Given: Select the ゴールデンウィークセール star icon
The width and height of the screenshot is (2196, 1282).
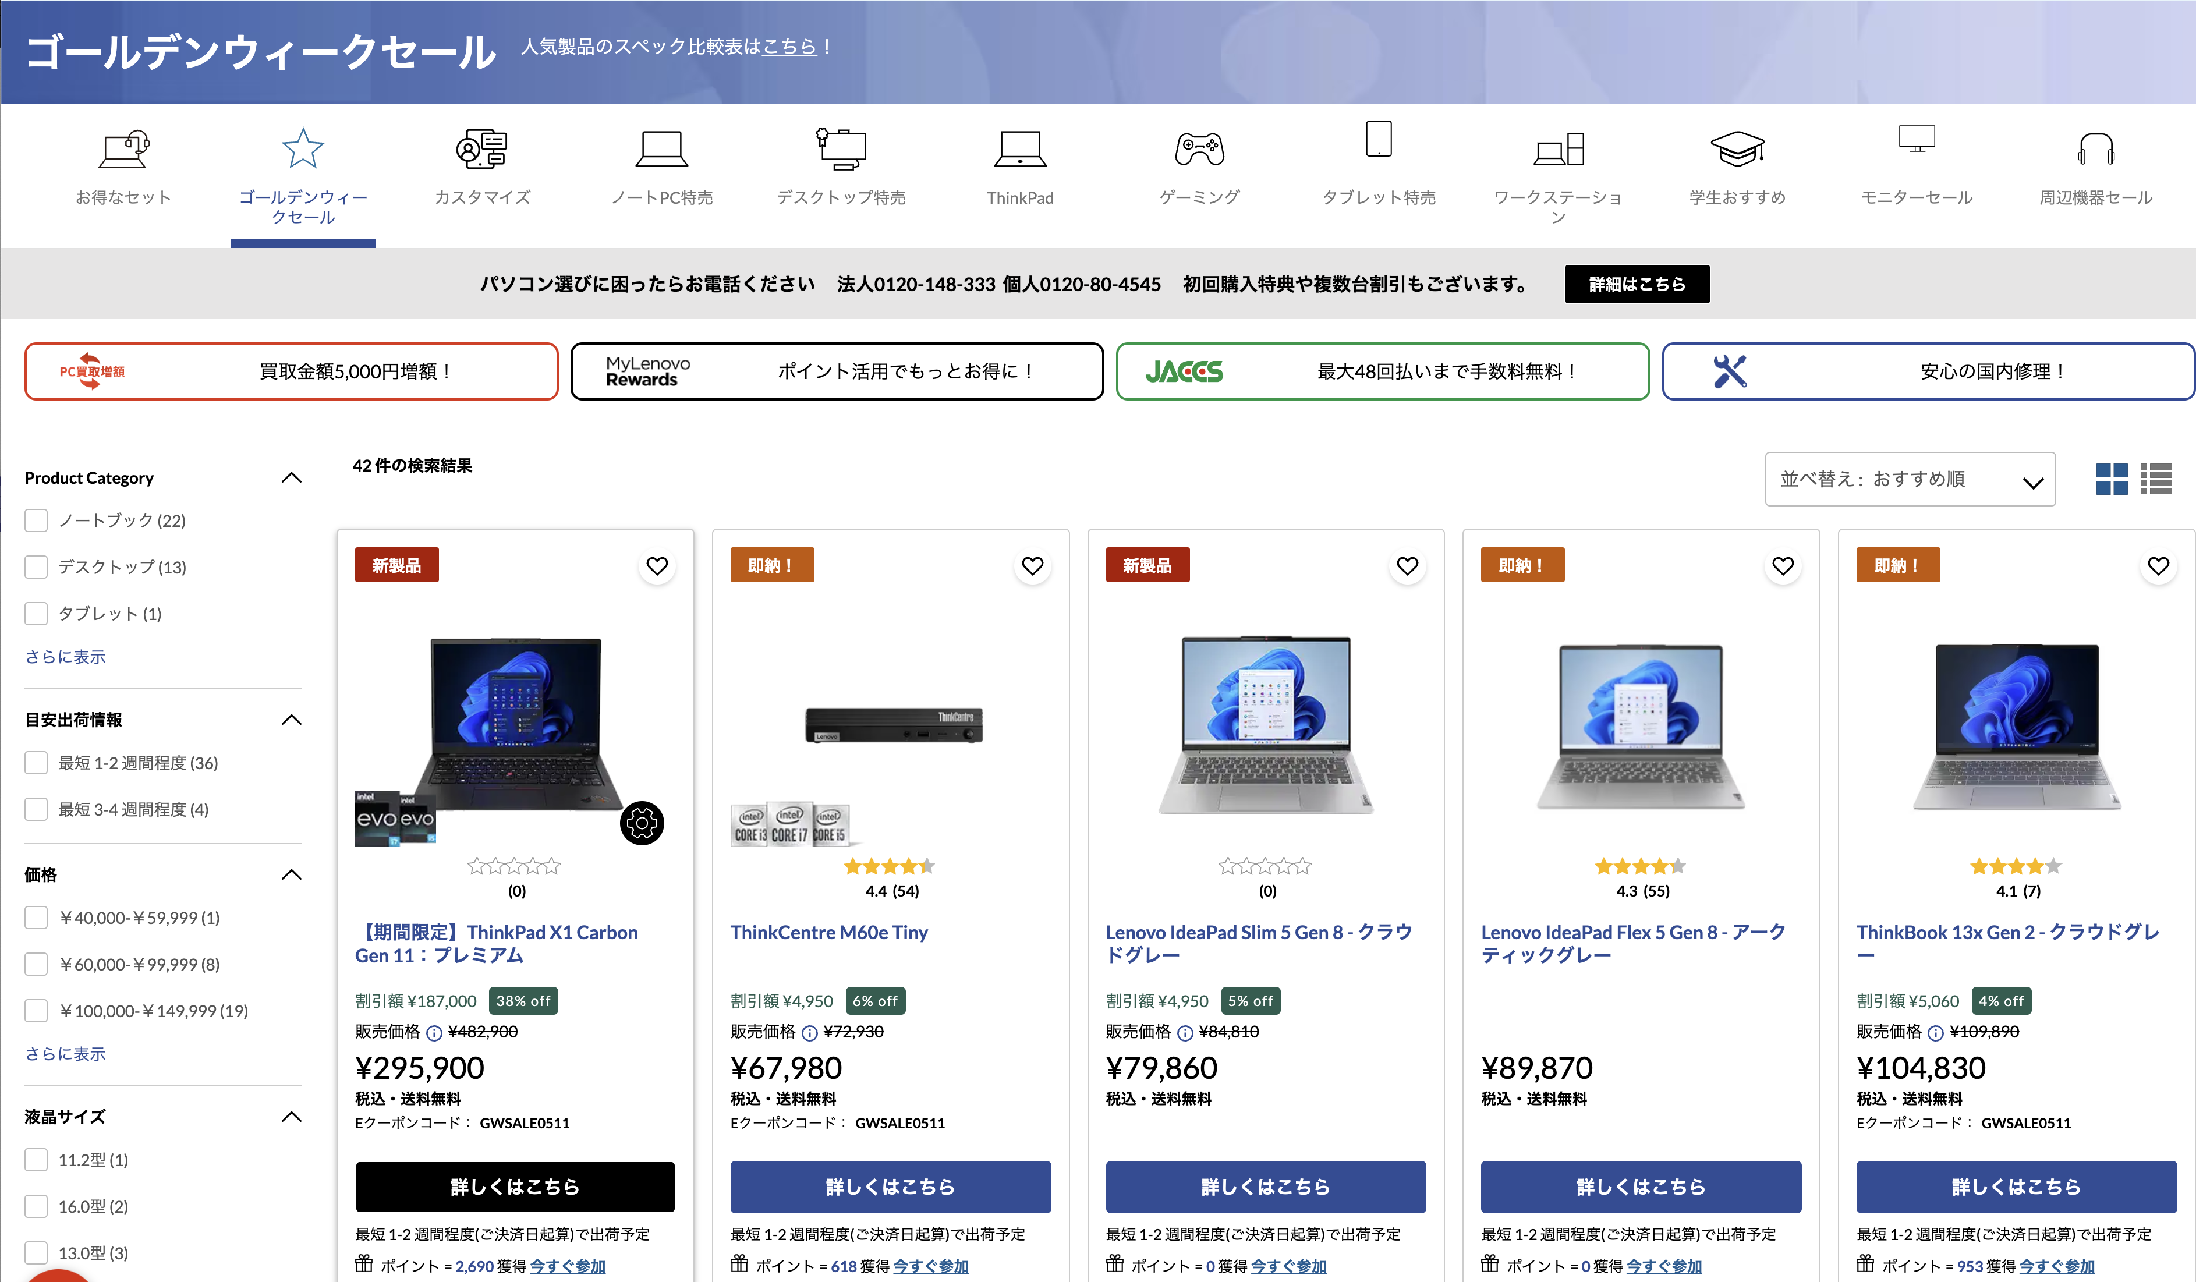Looking at the screenshot, I should pos(302,148).
